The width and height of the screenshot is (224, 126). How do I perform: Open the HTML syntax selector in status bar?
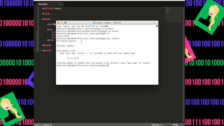(175, 125)
